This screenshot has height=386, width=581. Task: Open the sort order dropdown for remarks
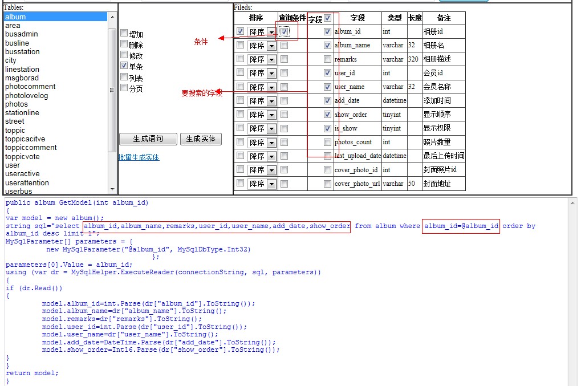coord(271,59)
